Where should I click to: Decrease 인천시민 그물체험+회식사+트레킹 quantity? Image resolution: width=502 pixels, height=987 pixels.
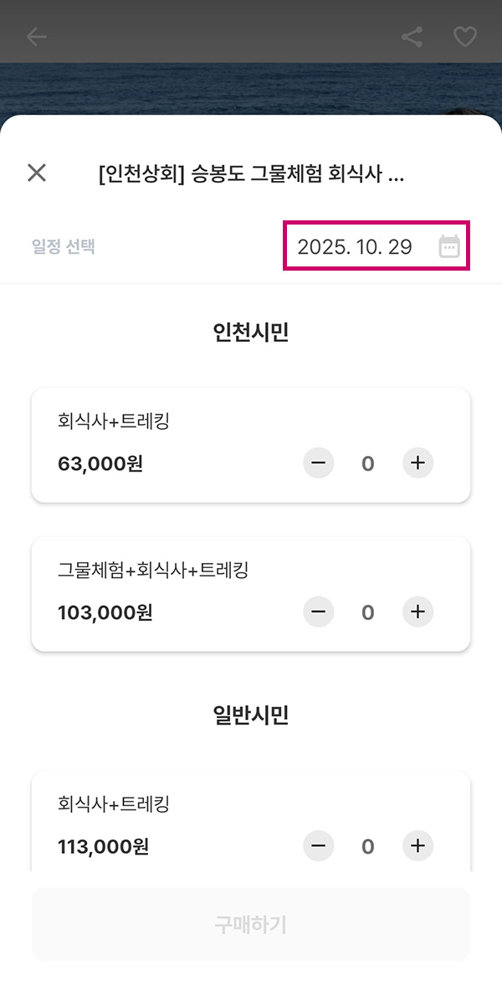click(318, 612)
